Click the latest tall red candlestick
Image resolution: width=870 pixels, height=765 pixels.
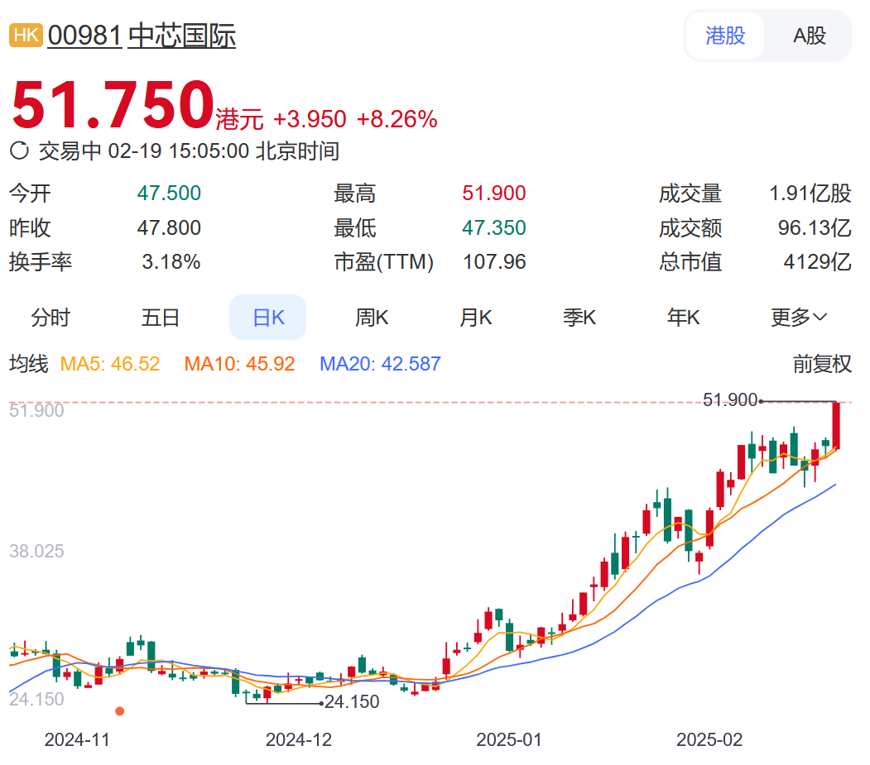tap(837, 425)
